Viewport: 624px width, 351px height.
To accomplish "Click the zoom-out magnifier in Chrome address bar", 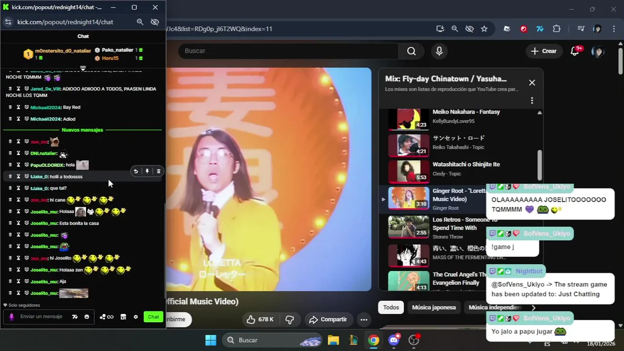I will [x=455, y=29].
